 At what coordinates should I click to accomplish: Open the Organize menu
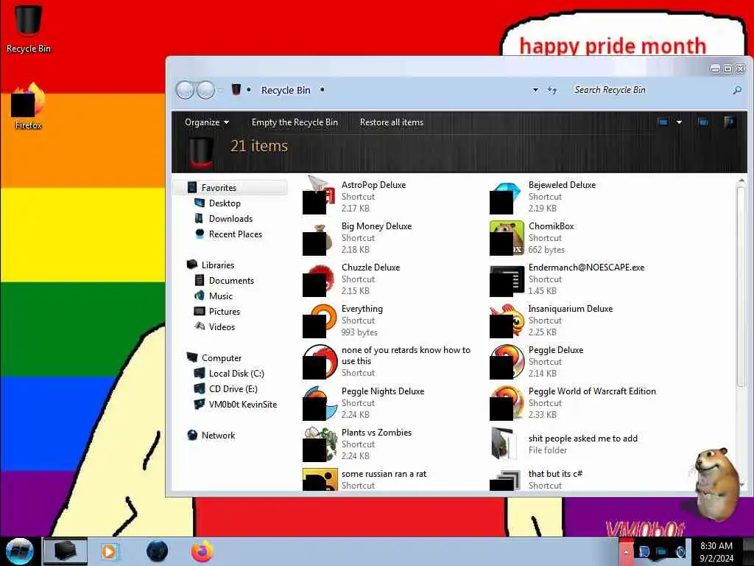tap(207, 122)
